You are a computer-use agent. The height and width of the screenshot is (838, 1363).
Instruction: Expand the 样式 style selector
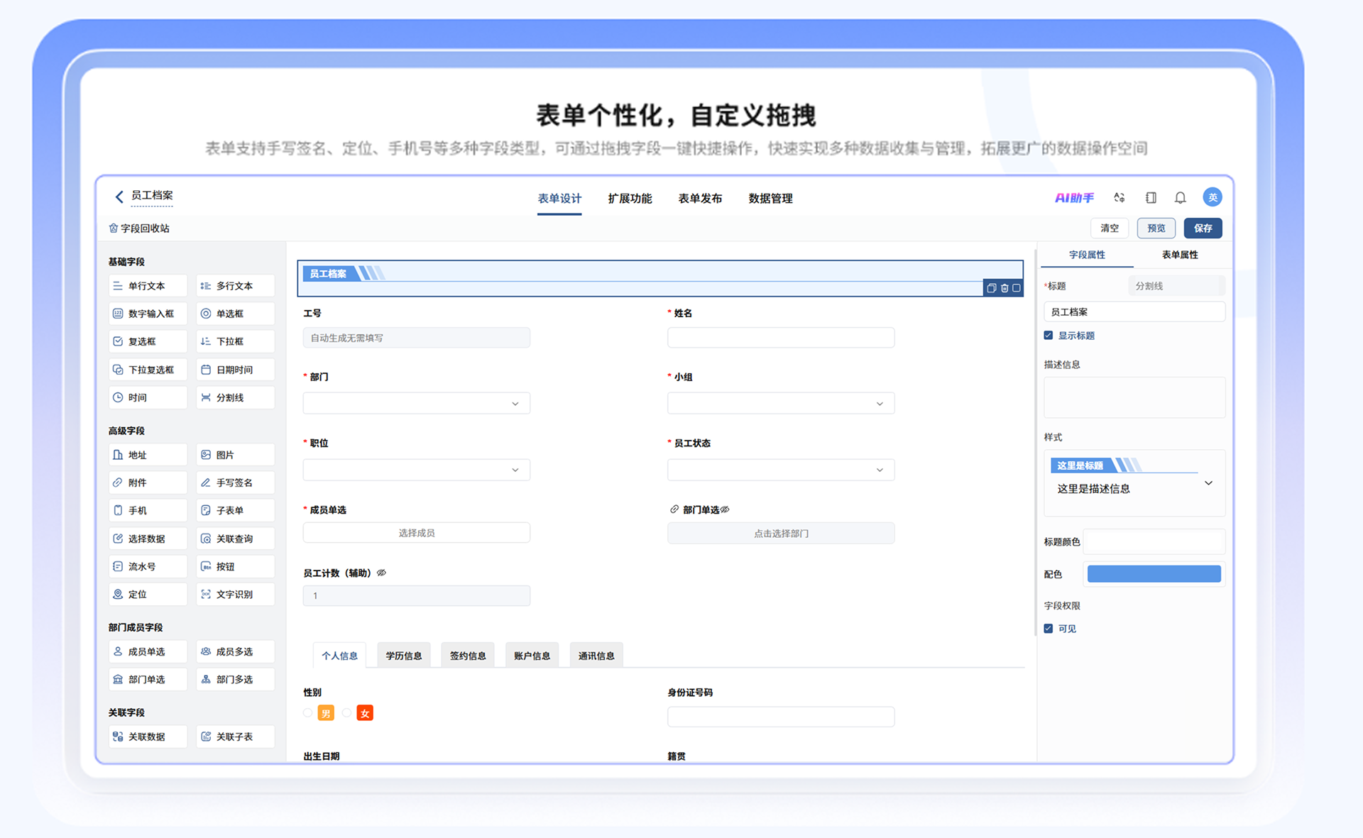pos(1208,483)
